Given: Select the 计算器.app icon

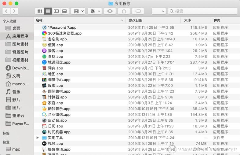Looking at the screenshot, I should pyautogui.click(x=44, y=97).
